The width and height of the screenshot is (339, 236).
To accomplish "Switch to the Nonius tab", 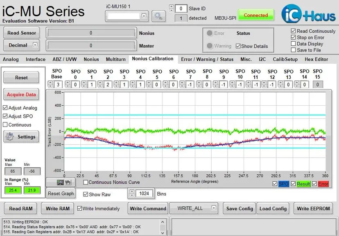I will pos(91,59).
